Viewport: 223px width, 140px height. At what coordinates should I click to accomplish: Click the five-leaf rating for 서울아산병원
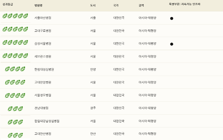[x=15, y=16]
